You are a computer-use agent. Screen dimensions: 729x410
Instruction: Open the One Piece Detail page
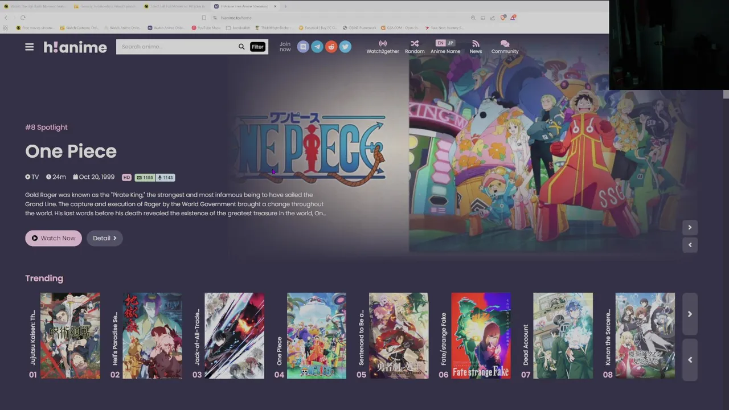coord(105,238)
